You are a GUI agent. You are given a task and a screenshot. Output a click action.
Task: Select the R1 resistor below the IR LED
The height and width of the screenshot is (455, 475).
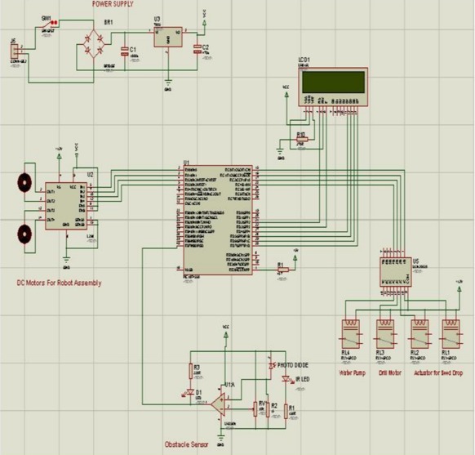pyautogui.click(x=286, y=411)
